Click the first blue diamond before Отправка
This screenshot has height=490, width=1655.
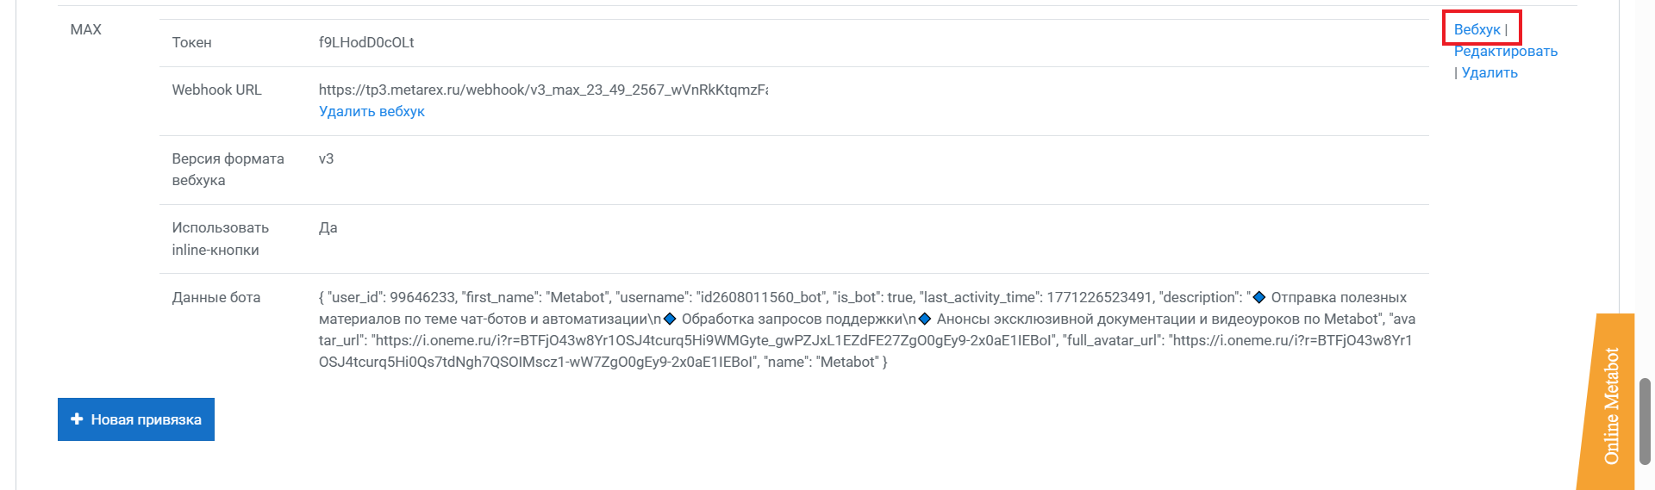[x=1259, y=297]
